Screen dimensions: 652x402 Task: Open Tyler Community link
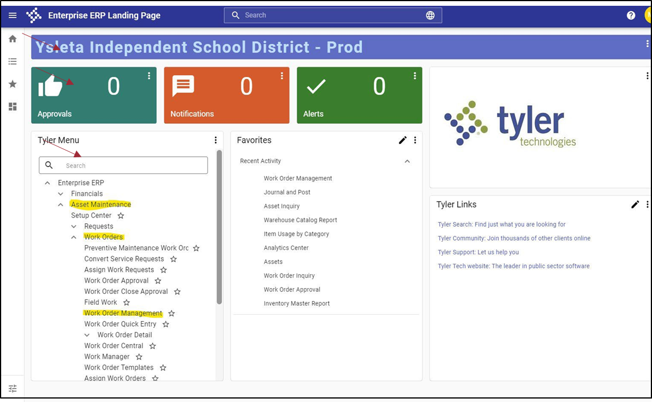point(514,238)
